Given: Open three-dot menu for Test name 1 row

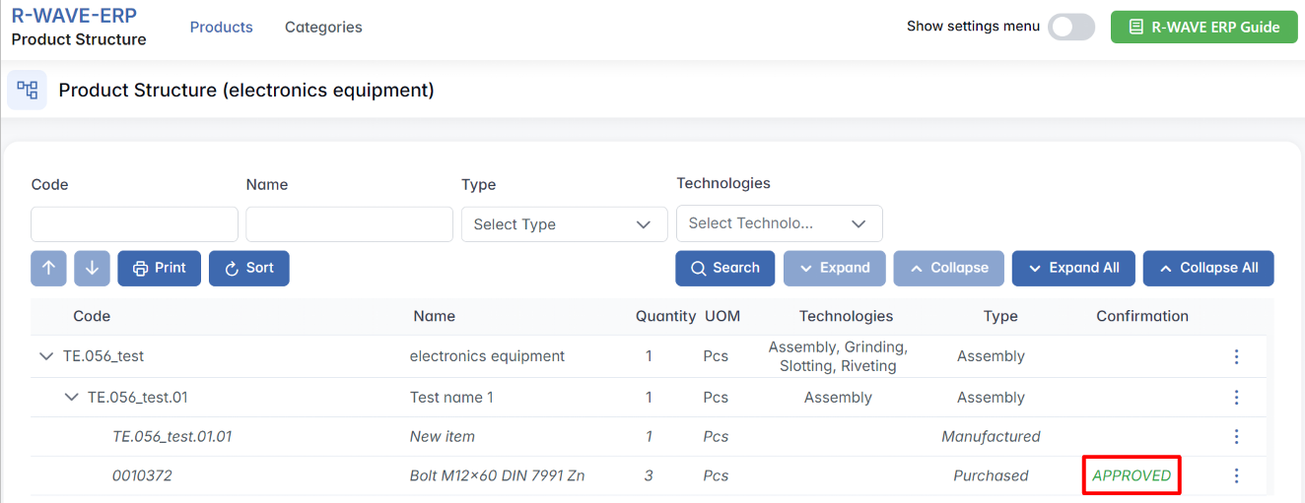Looking at the screenshot, I should pyautogui.click(x=1236, y=398).
